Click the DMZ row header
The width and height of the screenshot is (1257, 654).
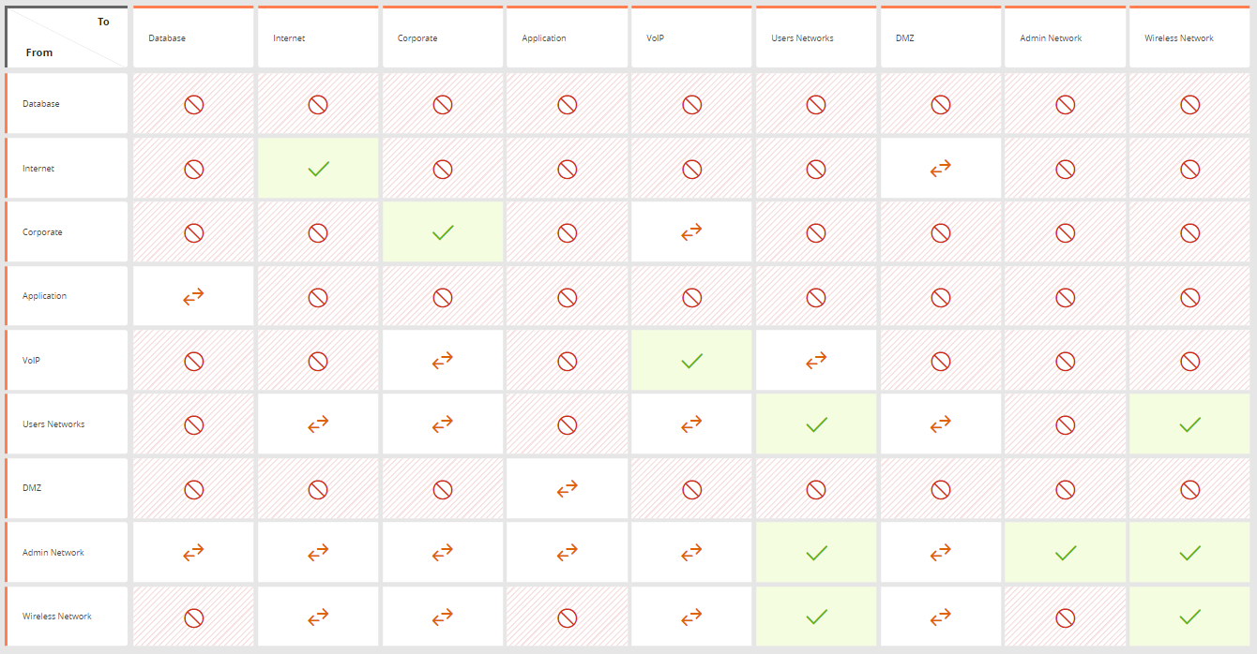click(66, 488)
